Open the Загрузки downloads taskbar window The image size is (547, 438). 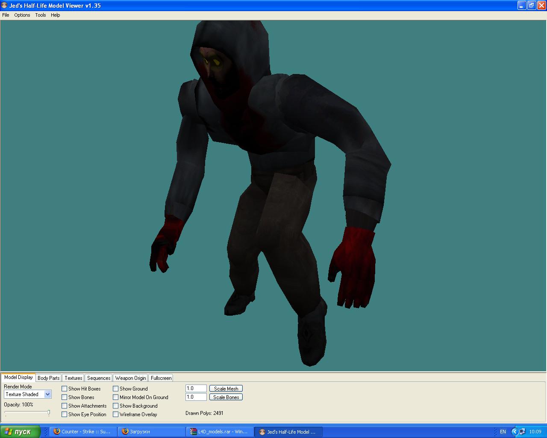coord(152,432)
